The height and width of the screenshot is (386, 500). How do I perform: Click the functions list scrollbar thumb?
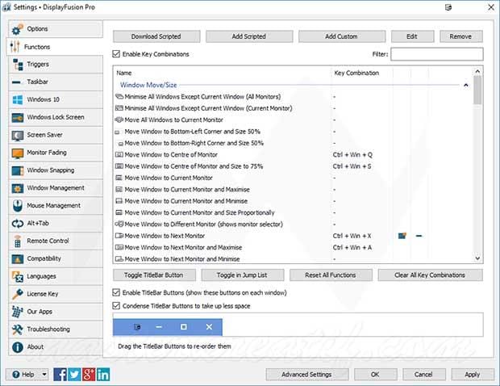pyautogui.click(x=477, y=90)
